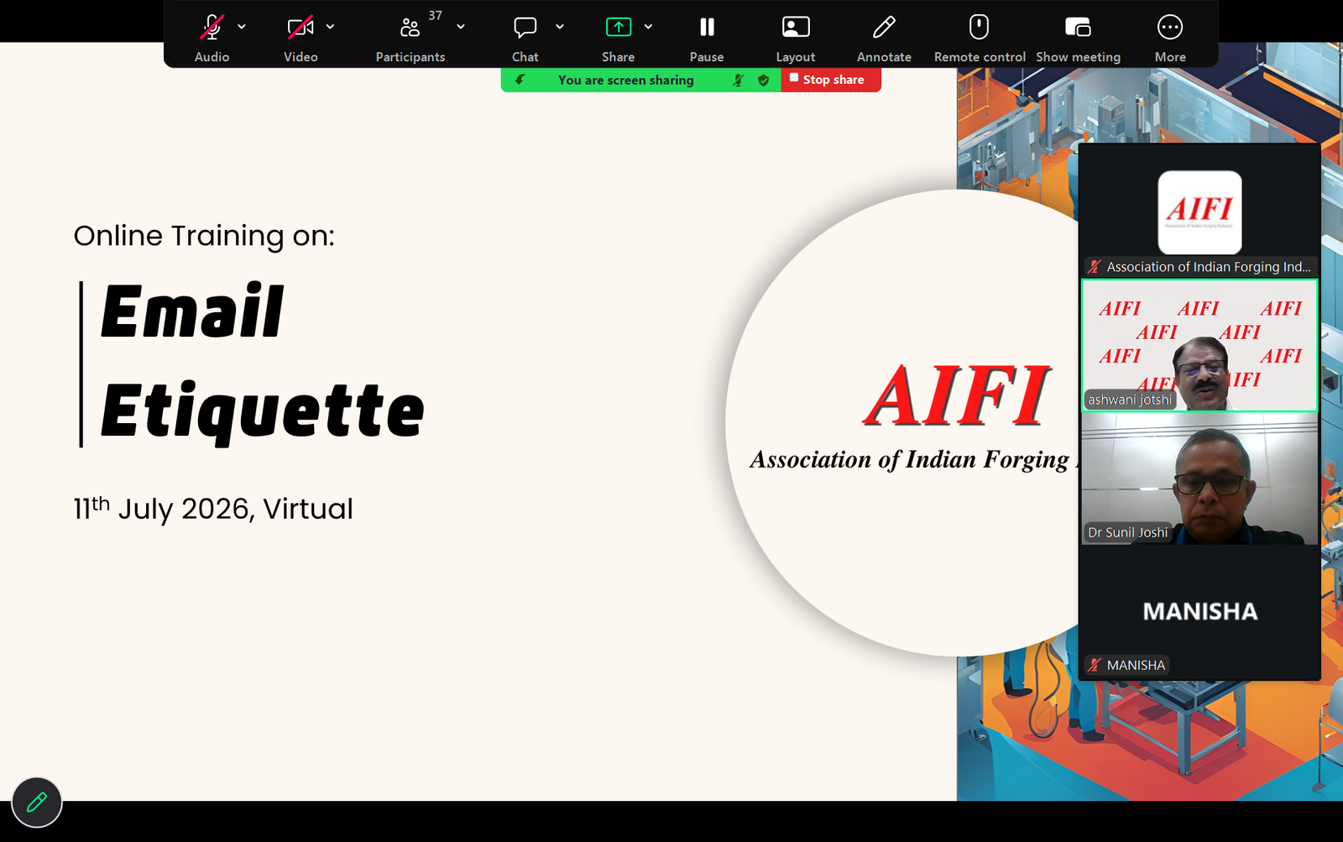The width and height of the screenshot is (1343, 842).
Task: Select the Association of Indian Forging video tile
Action: (x=1199, y=210)
